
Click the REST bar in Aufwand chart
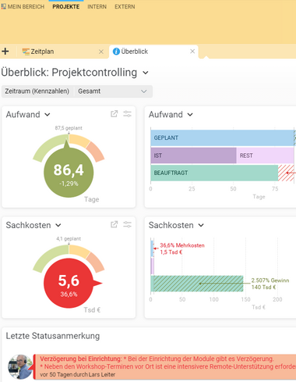click(x=265, y=155)
